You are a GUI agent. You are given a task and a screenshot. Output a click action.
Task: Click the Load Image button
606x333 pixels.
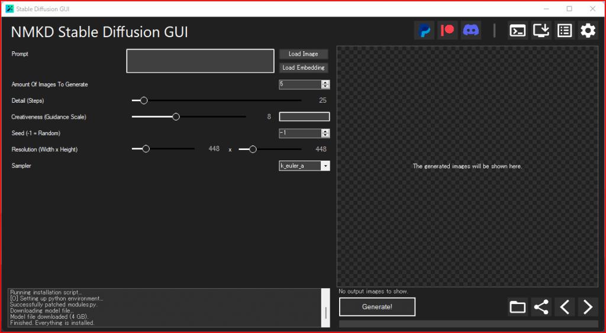coord(304,54)
